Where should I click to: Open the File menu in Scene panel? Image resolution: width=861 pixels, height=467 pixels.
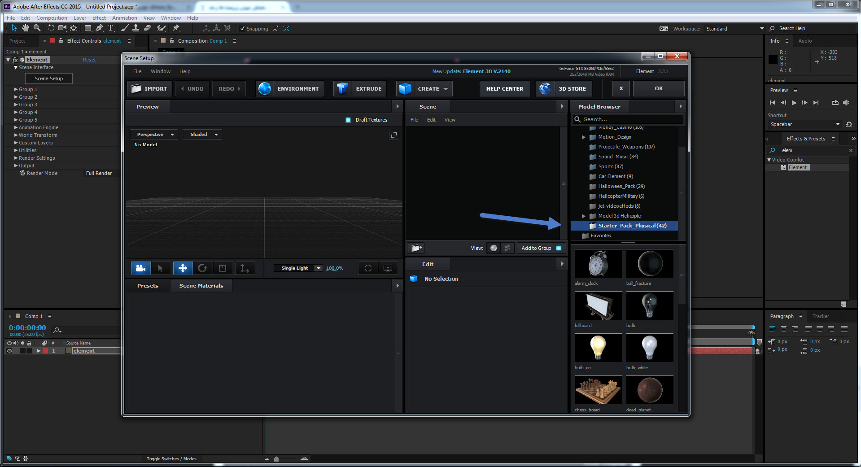(414, 120)
